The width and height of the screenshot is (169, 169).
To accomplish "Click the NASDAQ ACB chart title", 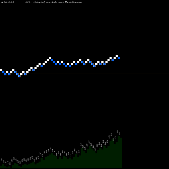I will (x=8, y=2).
